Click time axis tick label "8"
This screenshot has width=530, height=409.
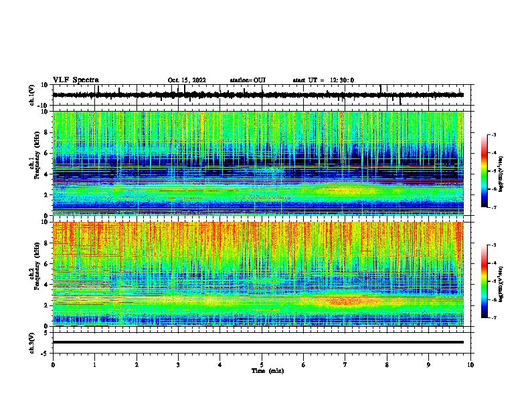[x=387, y=365]
